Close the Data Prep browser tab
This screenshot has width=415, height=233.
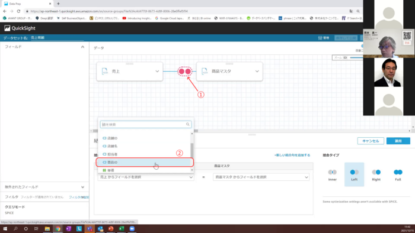click(50, 4)
